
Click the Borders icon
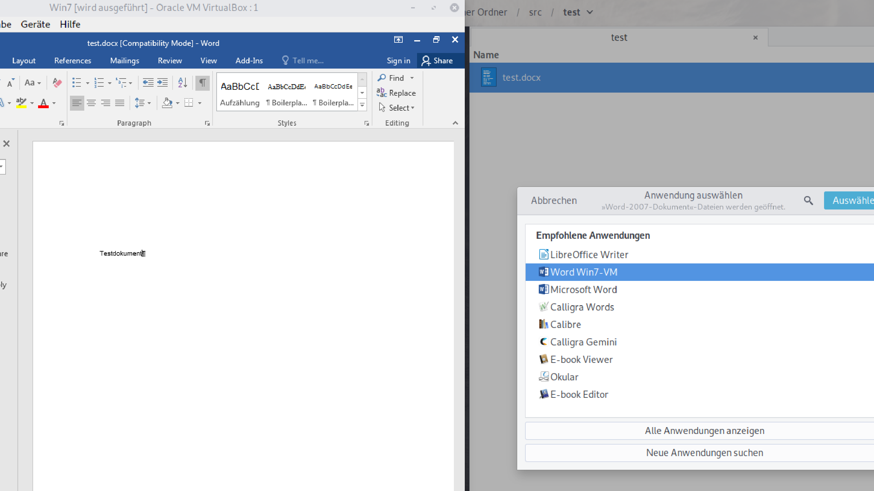189,103
